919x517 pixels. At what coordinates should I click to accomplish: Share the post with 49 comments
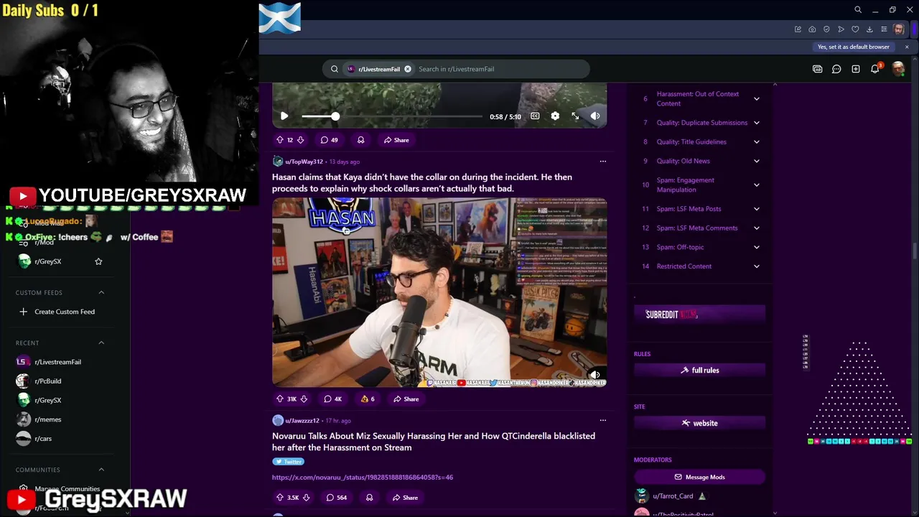coord(396,140)
